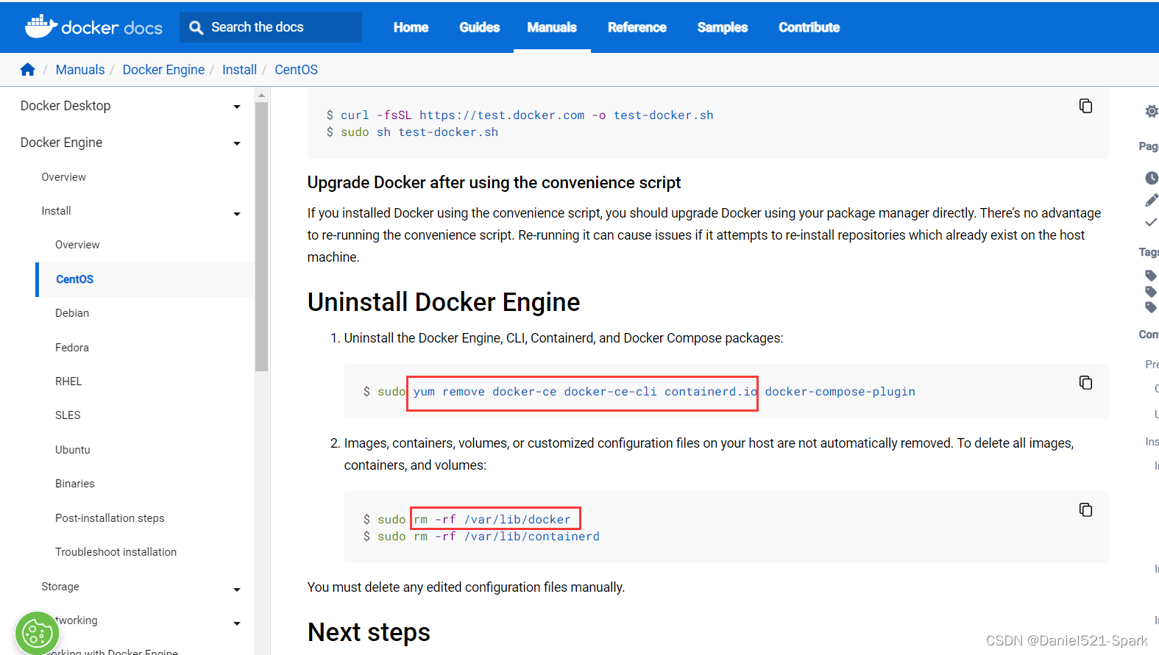Open the cookie preferences icon

37,632
